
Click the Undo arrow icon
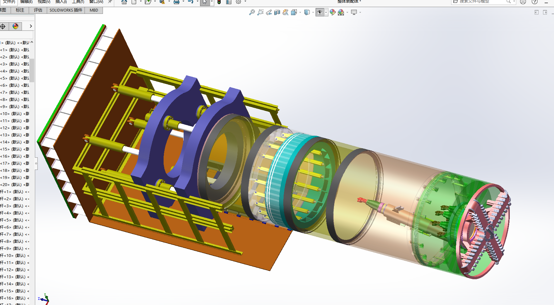click(191, 2)
